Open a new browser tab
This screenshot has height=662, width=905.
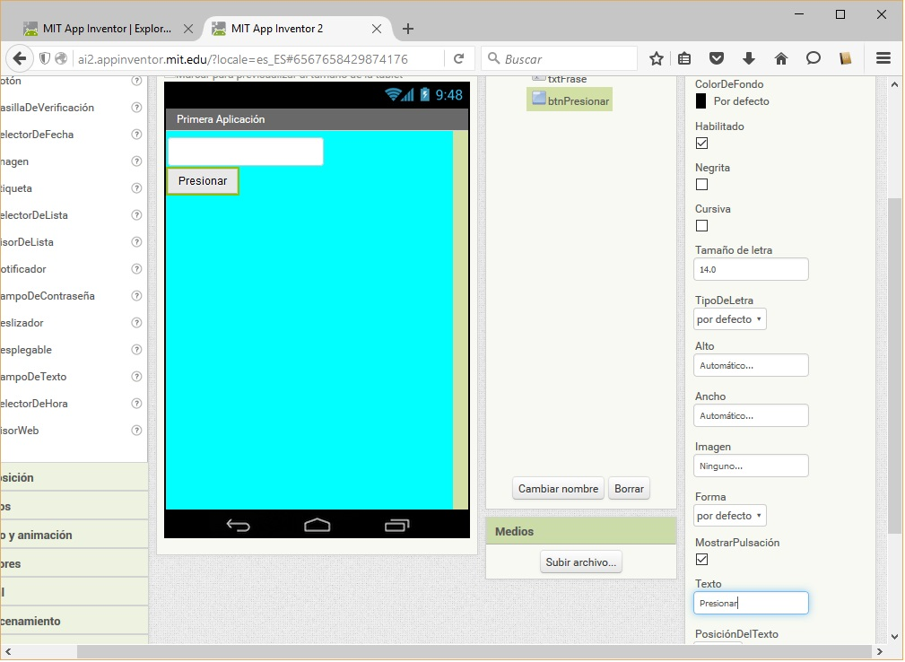pos(408,29)
